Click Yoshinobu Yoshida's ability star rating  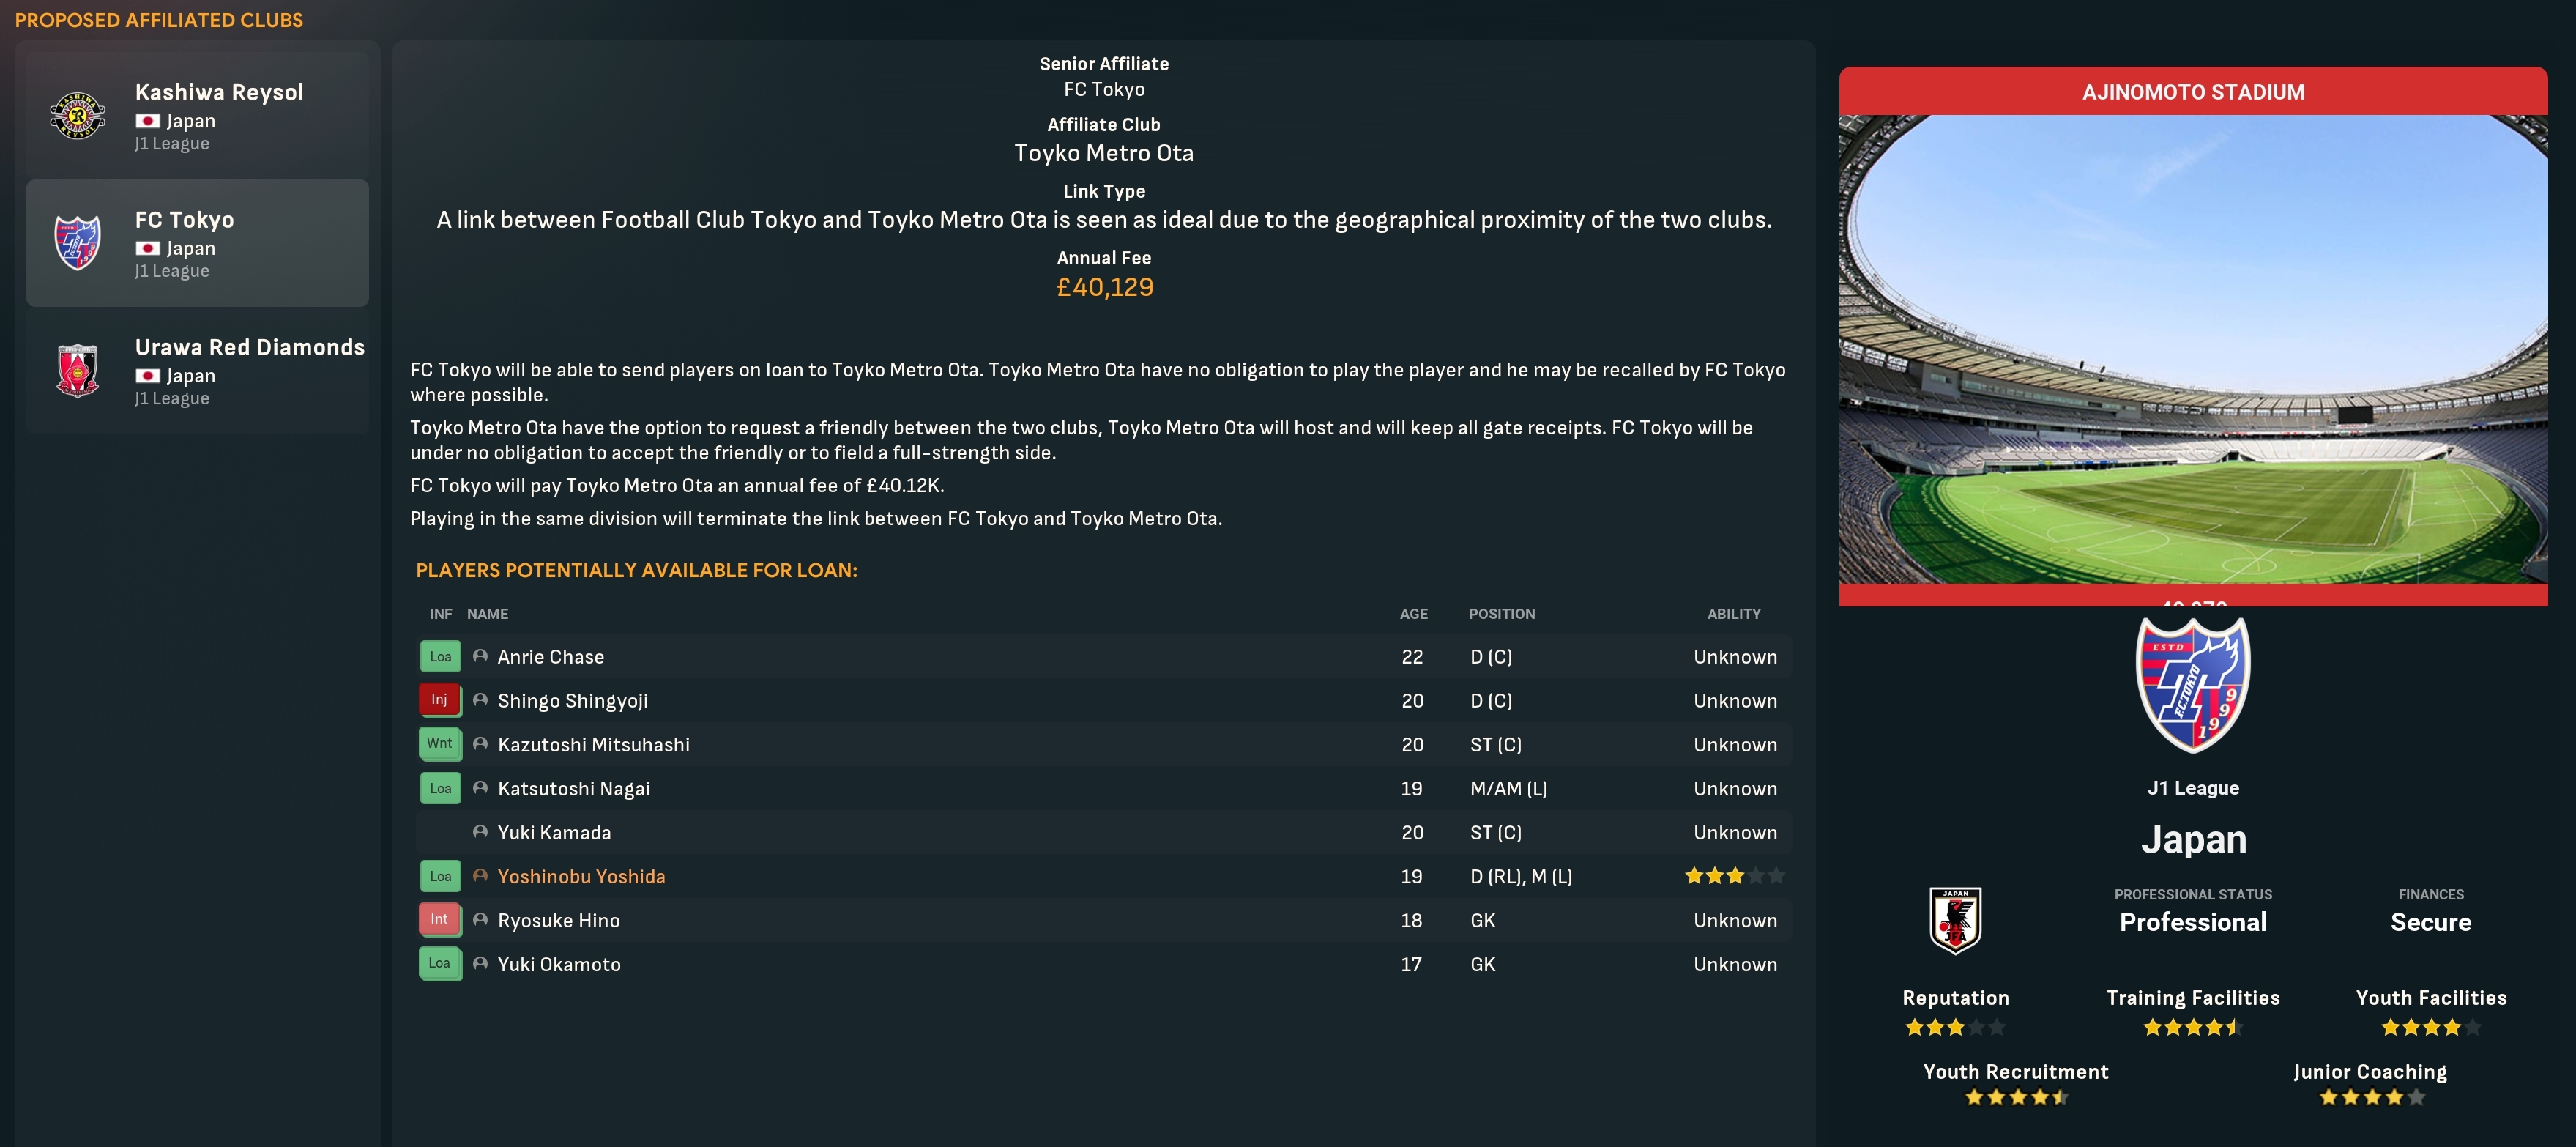tap(1733, 877)
